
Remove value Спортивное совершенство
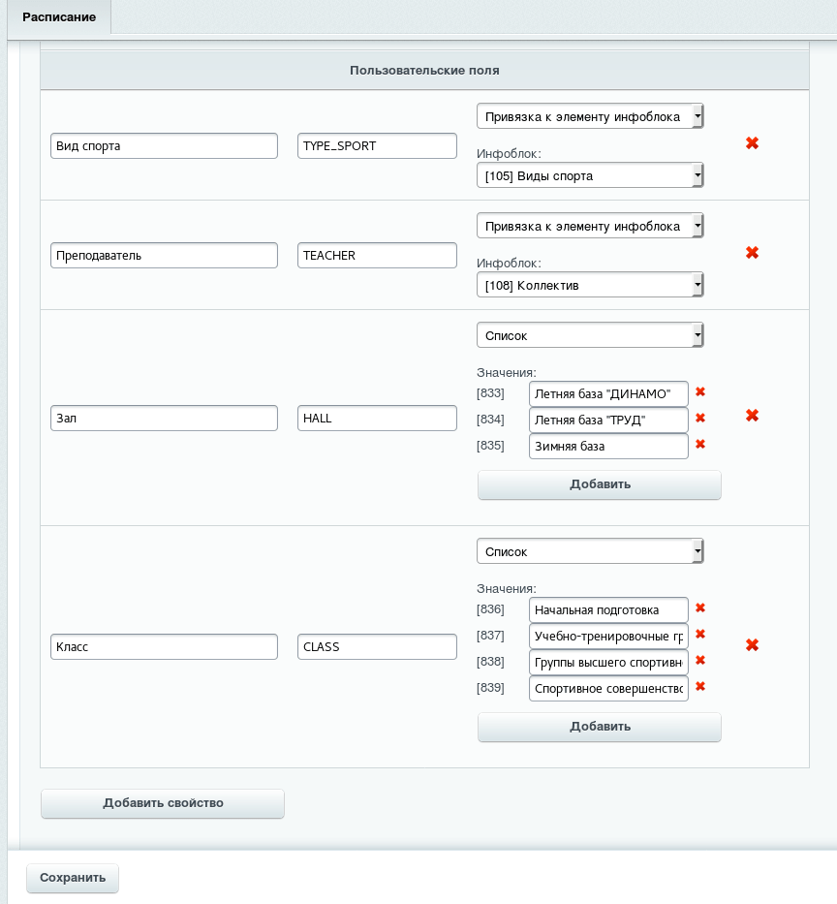click(x=700, y=686)
